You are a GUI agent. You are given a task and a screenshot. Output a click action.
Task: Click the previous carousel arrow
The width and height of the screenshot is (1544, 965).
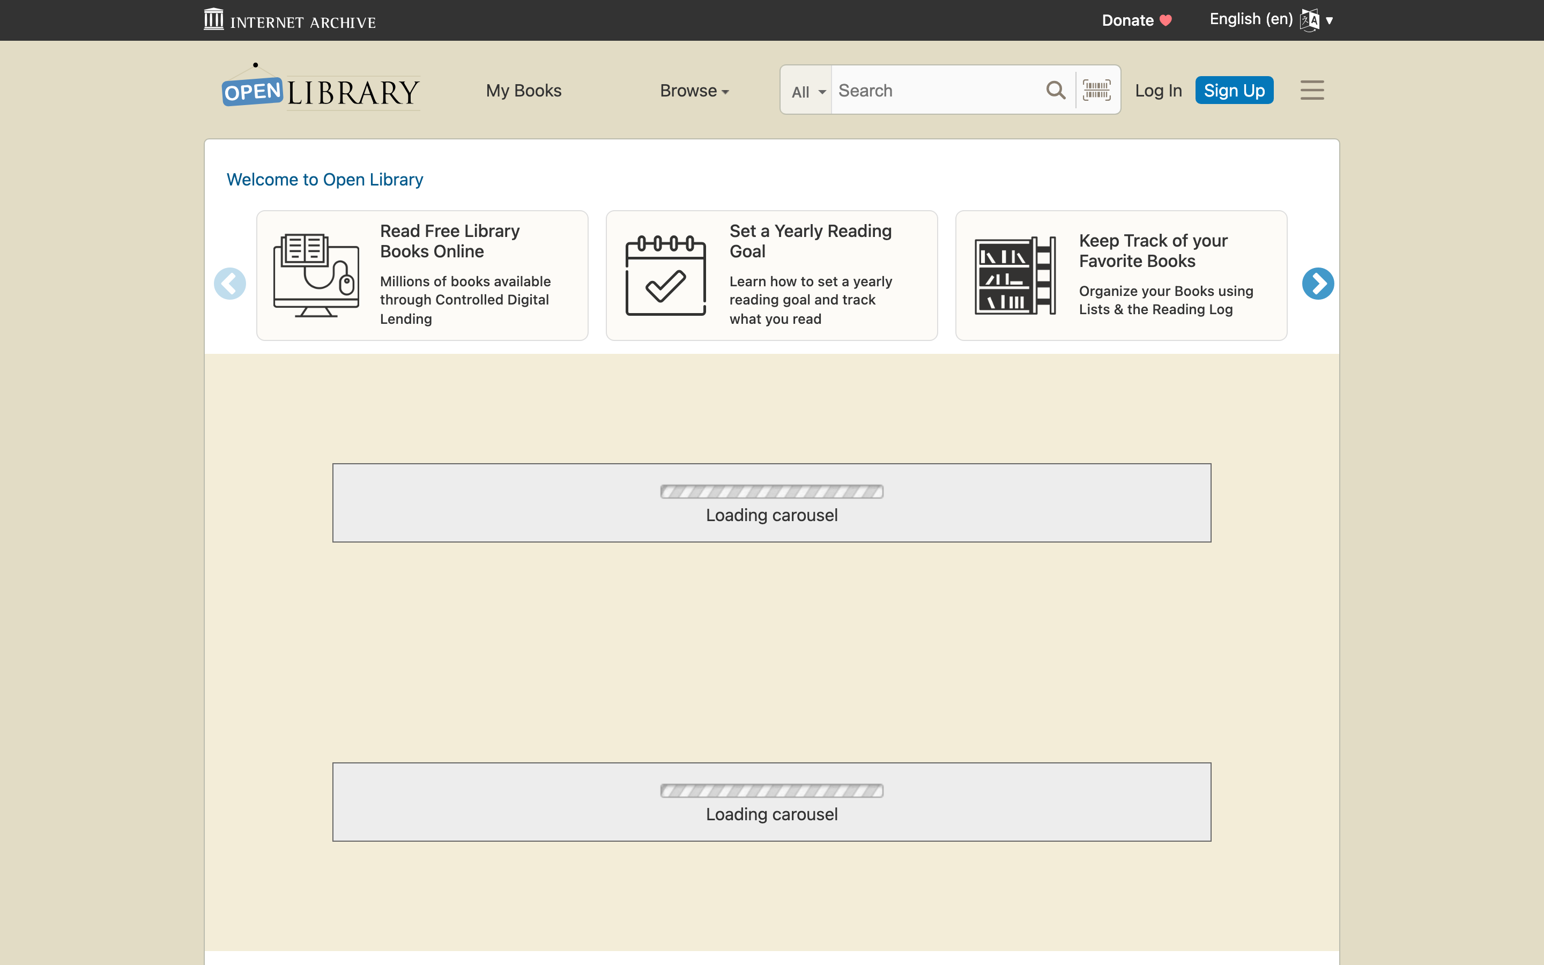pos(229,284)
